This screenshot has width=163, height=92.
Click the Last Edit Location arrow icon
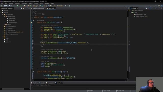click(58, 6)
